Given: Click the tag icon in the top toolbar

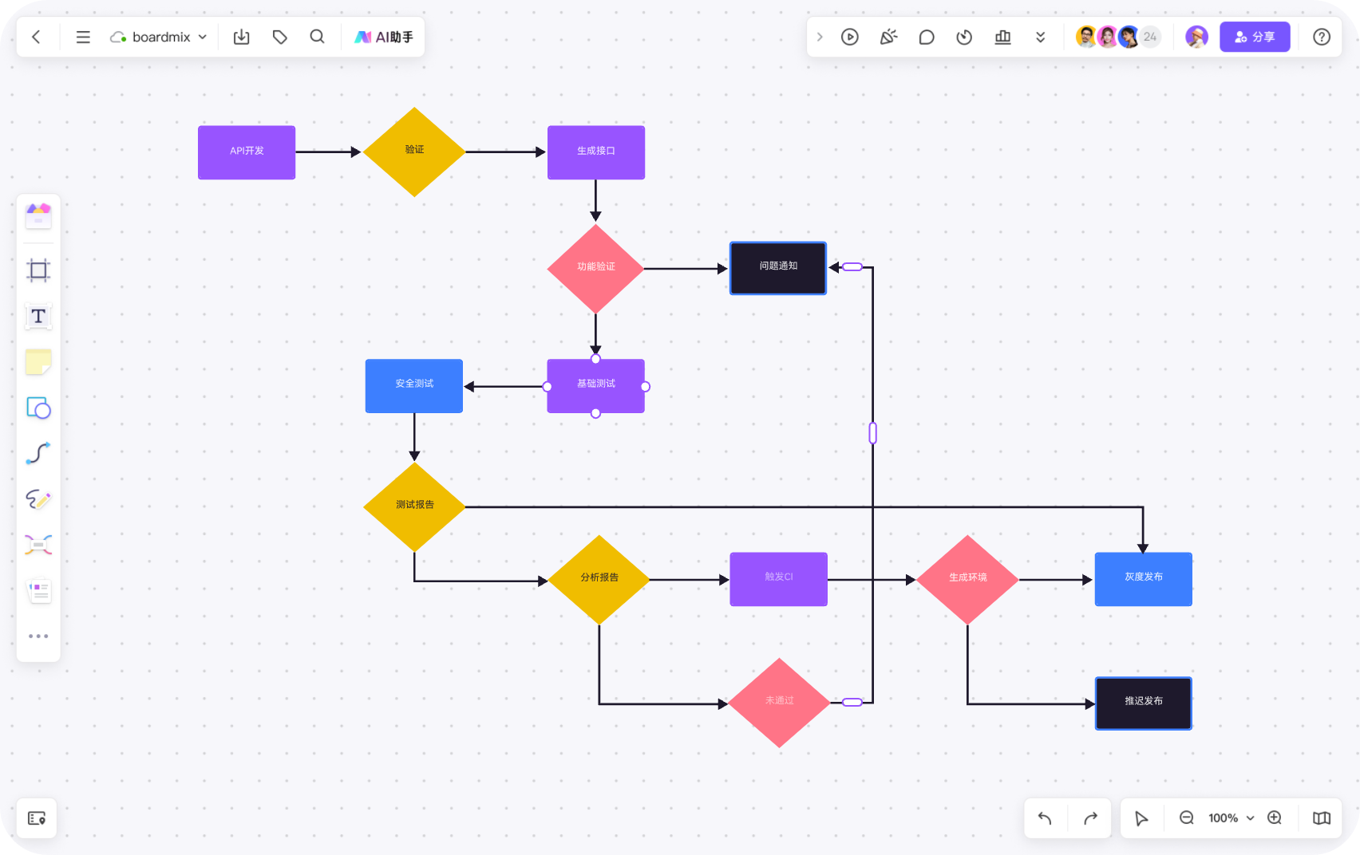Looking at the screenshot, I should click(x=279, y=37).
